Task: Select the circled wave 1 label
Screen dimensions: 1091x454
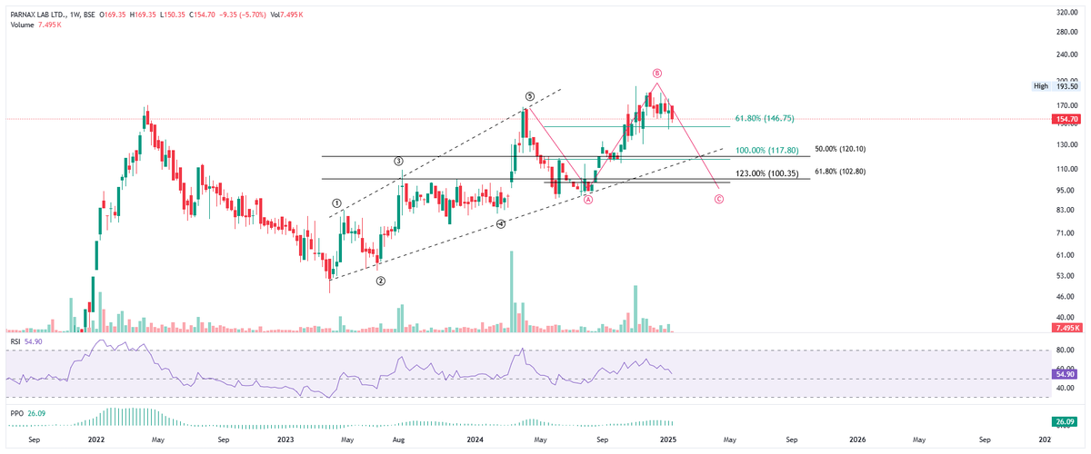Action: click(335, 204)
